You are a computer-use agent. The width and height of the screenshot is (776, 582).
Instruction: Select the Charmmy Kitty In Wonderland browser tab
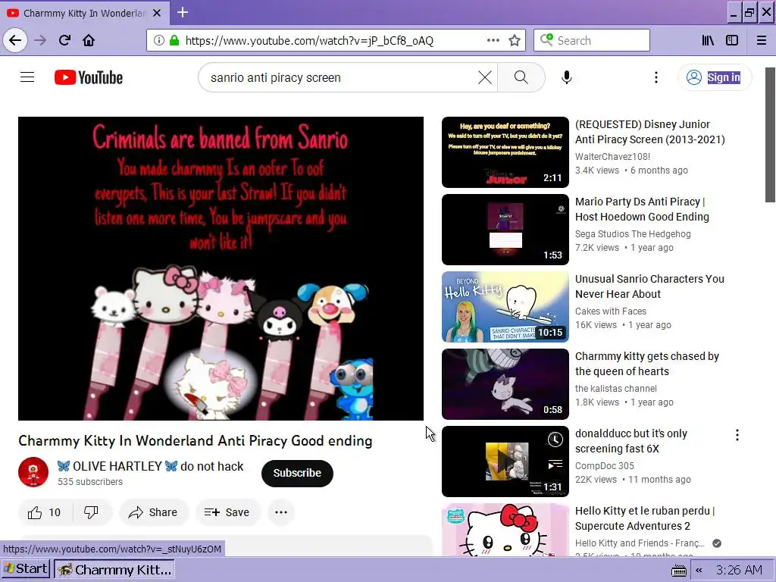[85, 13]
